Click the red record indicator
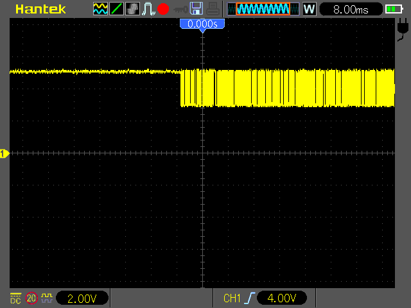This screenshot has height=308, width=411. point(163,9)
